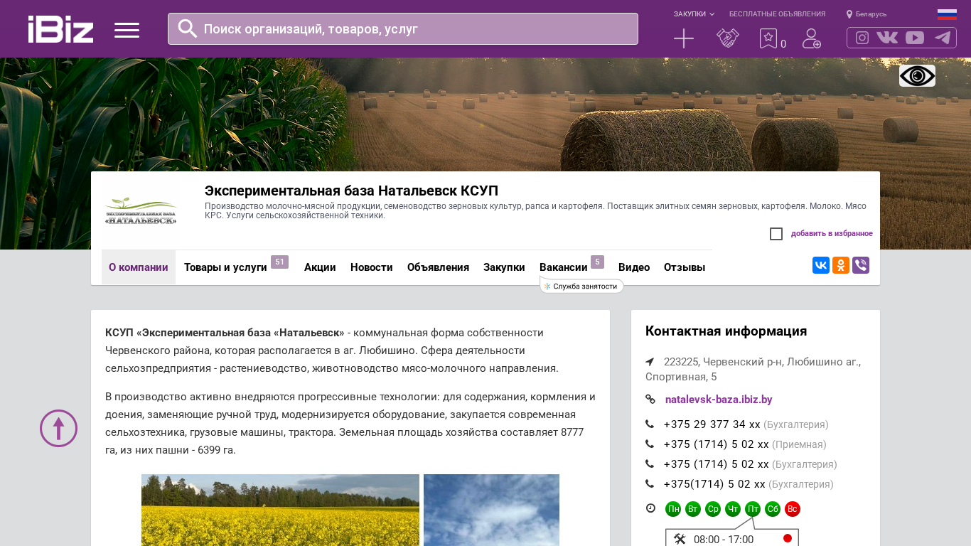
Task: Select Thursday (Чт) schedule circle
Action: tap(733, 509)
